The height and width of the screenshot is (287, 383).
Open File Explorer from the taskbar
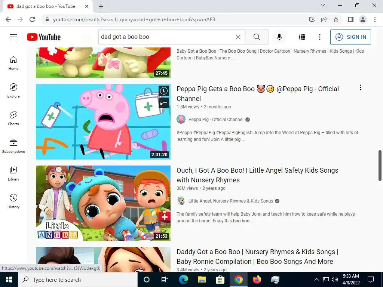(202, 280)
